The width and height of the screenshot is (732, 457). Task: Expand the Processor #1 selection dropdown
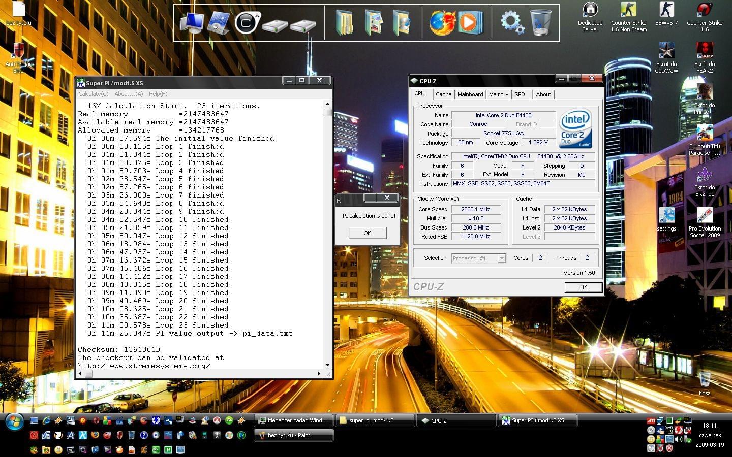pyautogui.click(x=501, y=258)
